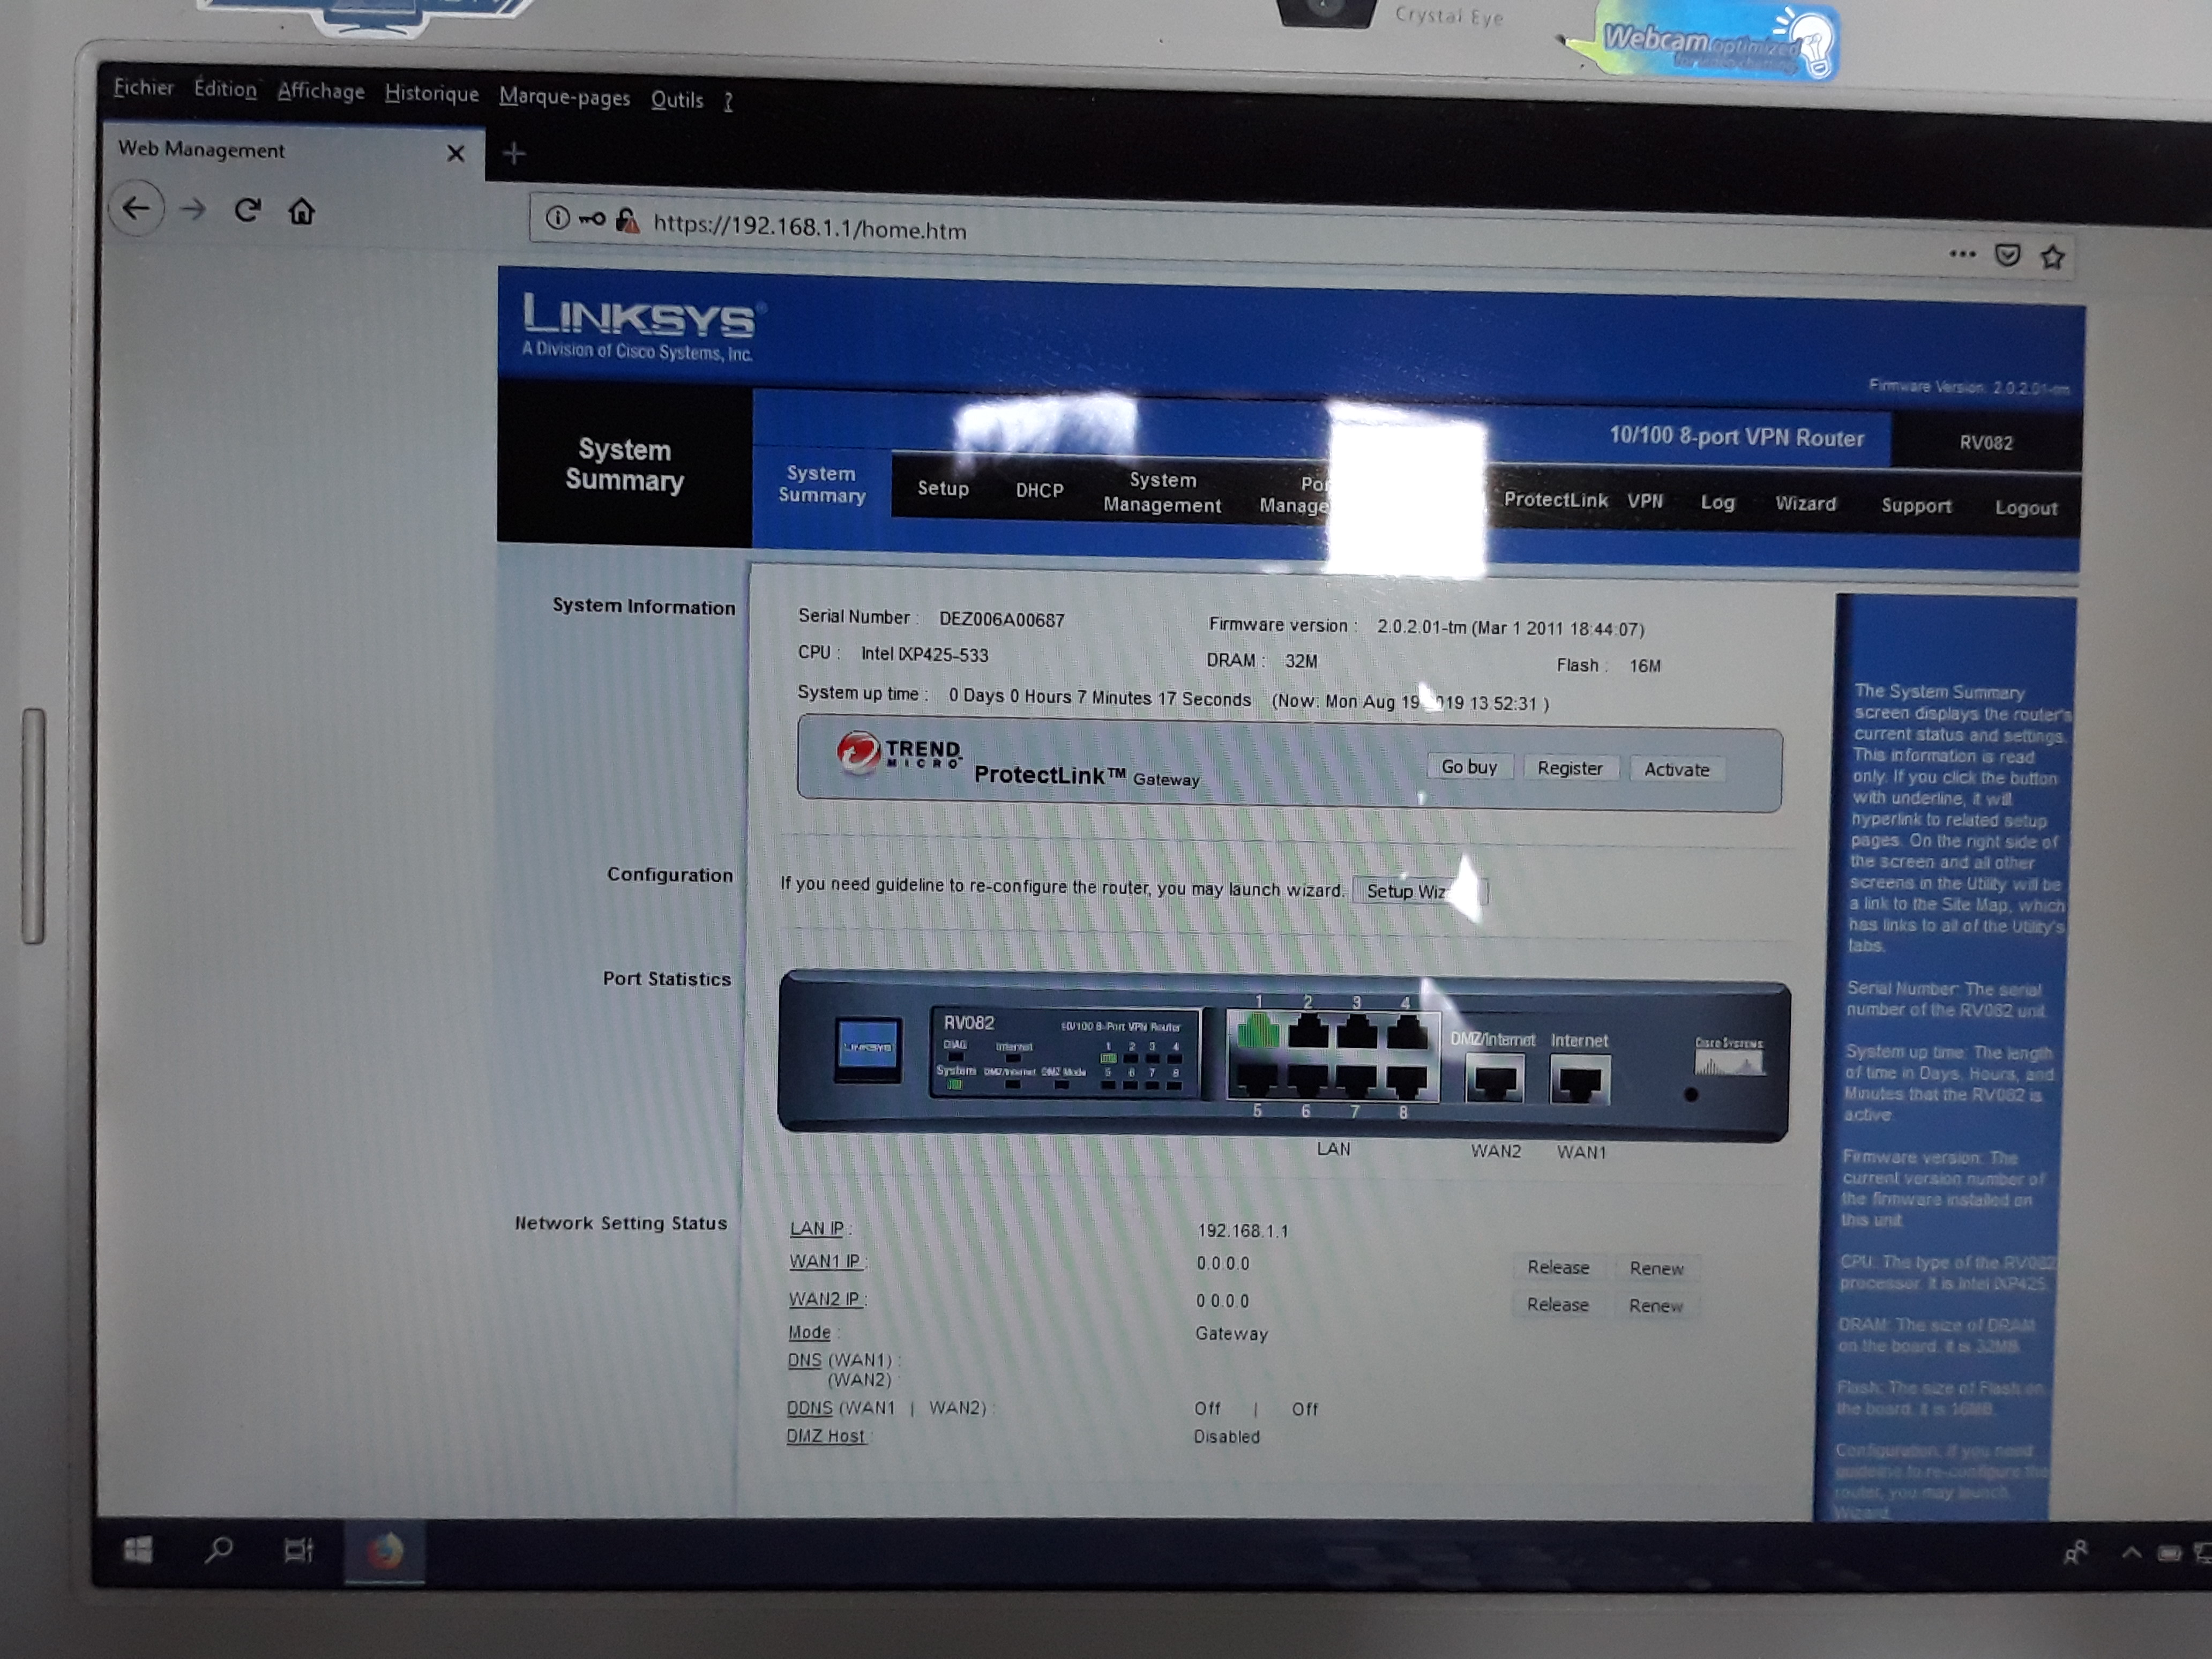
Task: Click the battery icon in the system tray
Action: click(2169, 1554)
